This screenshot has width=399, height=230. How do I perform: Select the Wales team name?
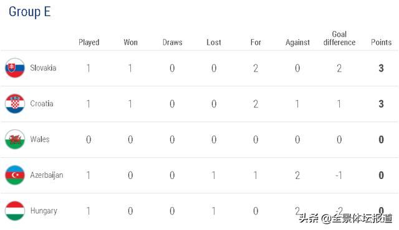pyautogui.click(x=40, y=139)
